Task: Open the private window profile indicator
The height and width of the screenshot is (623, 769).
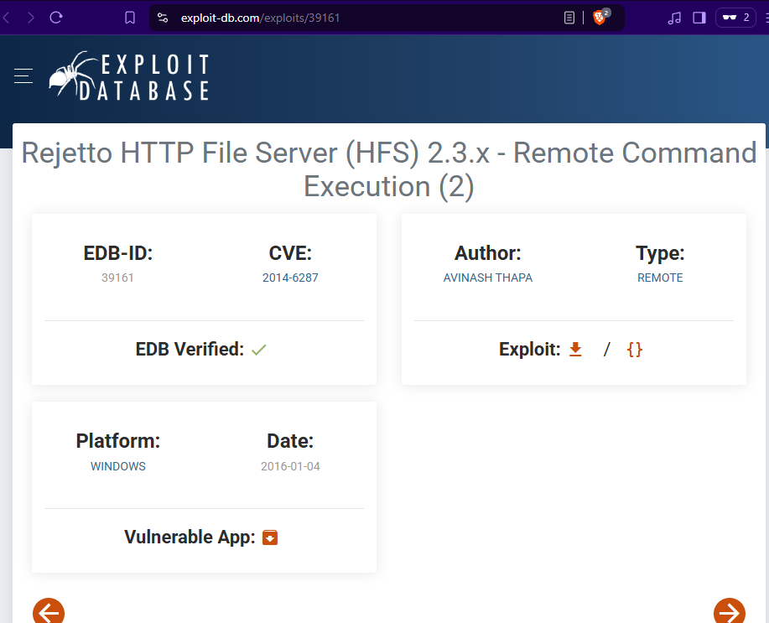Action: pos(735,18)
